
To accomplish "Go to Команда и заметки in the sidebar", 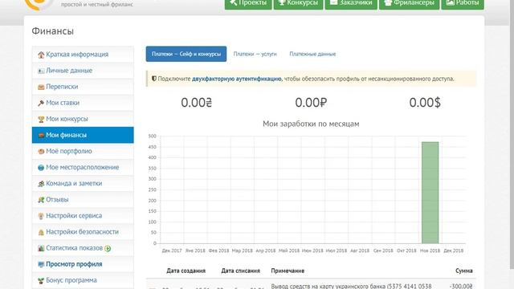I will coord(83,183).
